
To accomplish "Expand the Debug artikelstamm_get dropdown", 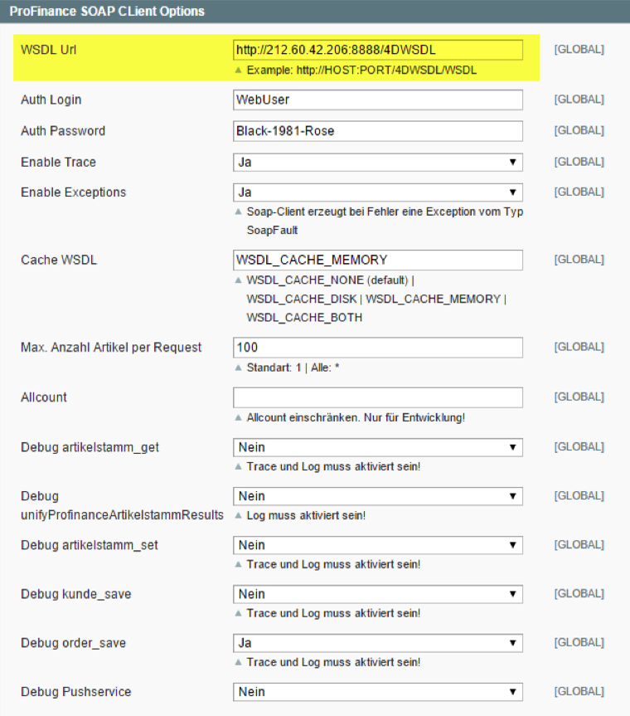I will click(x=378, y=447).
